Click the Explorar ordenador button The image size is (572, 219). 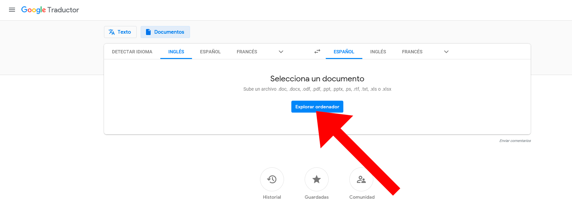317,107
